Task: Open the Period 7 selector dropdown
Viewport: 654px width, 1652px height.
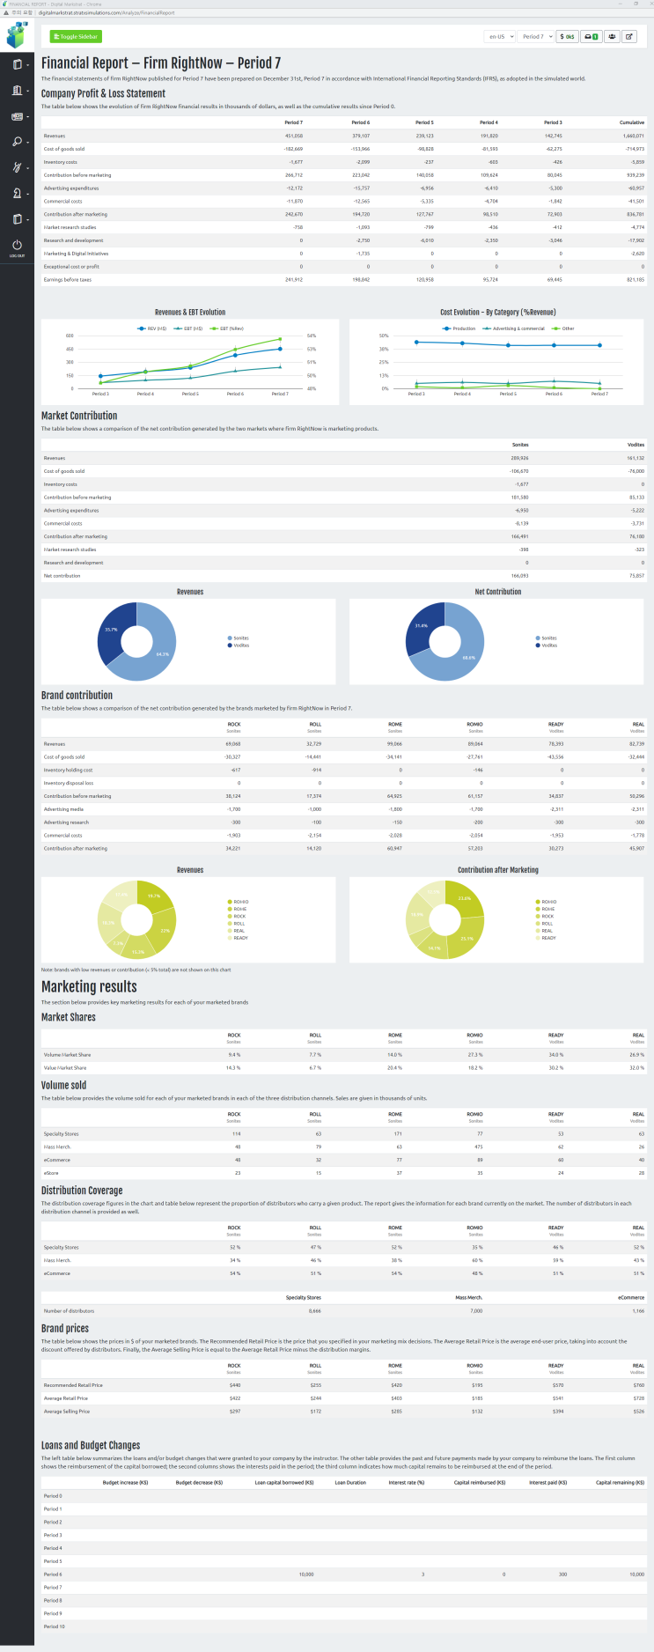Action: tap(536, 37)
